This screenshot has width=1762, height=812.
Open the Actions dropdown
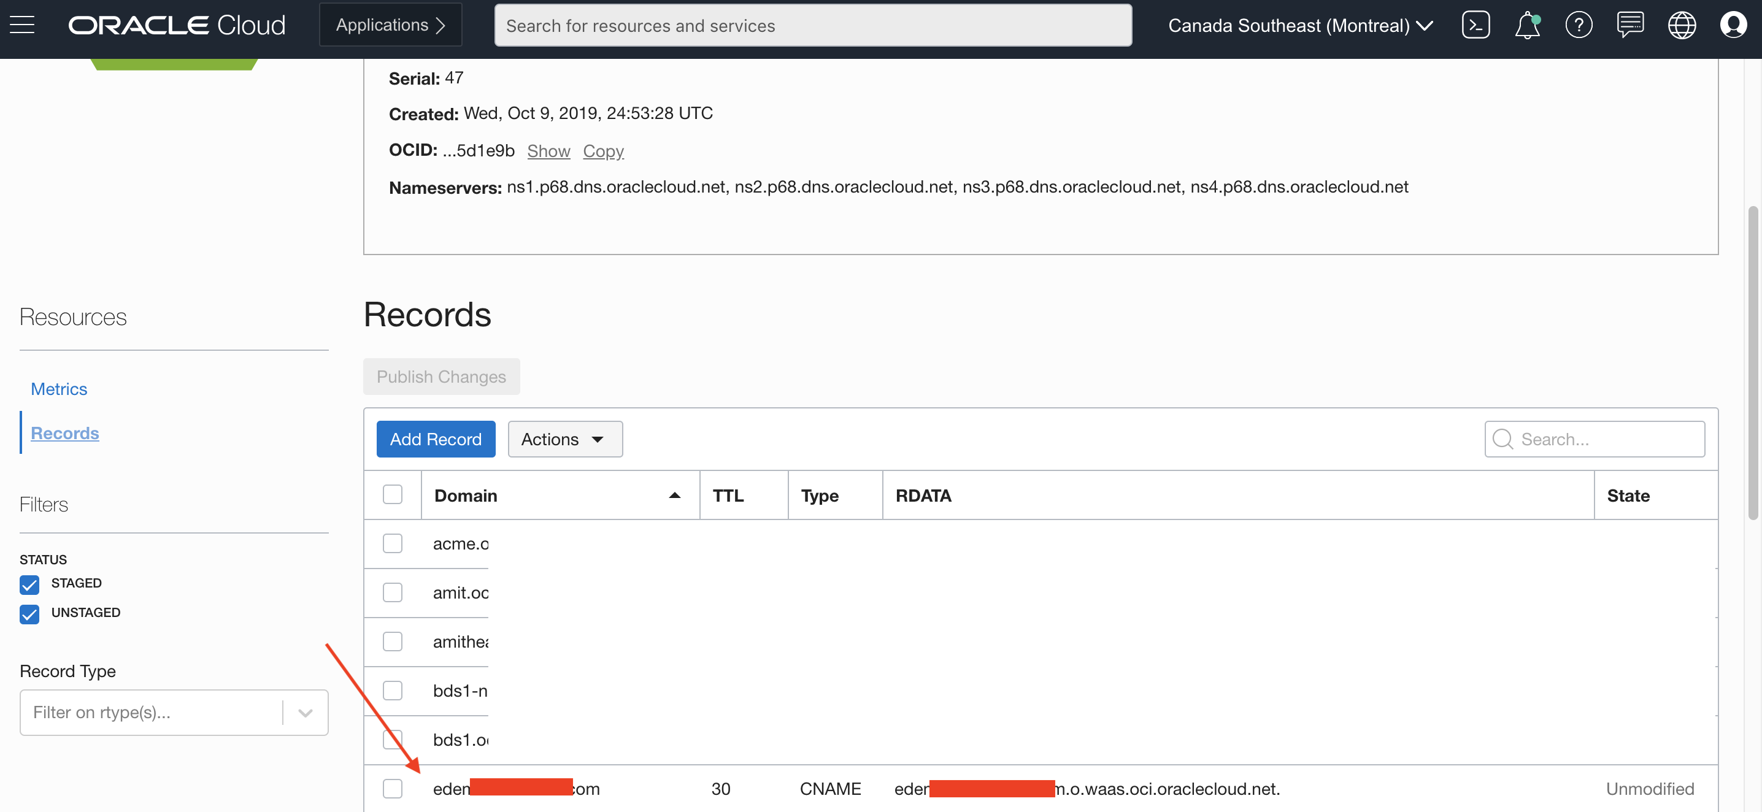click(564, 439)
